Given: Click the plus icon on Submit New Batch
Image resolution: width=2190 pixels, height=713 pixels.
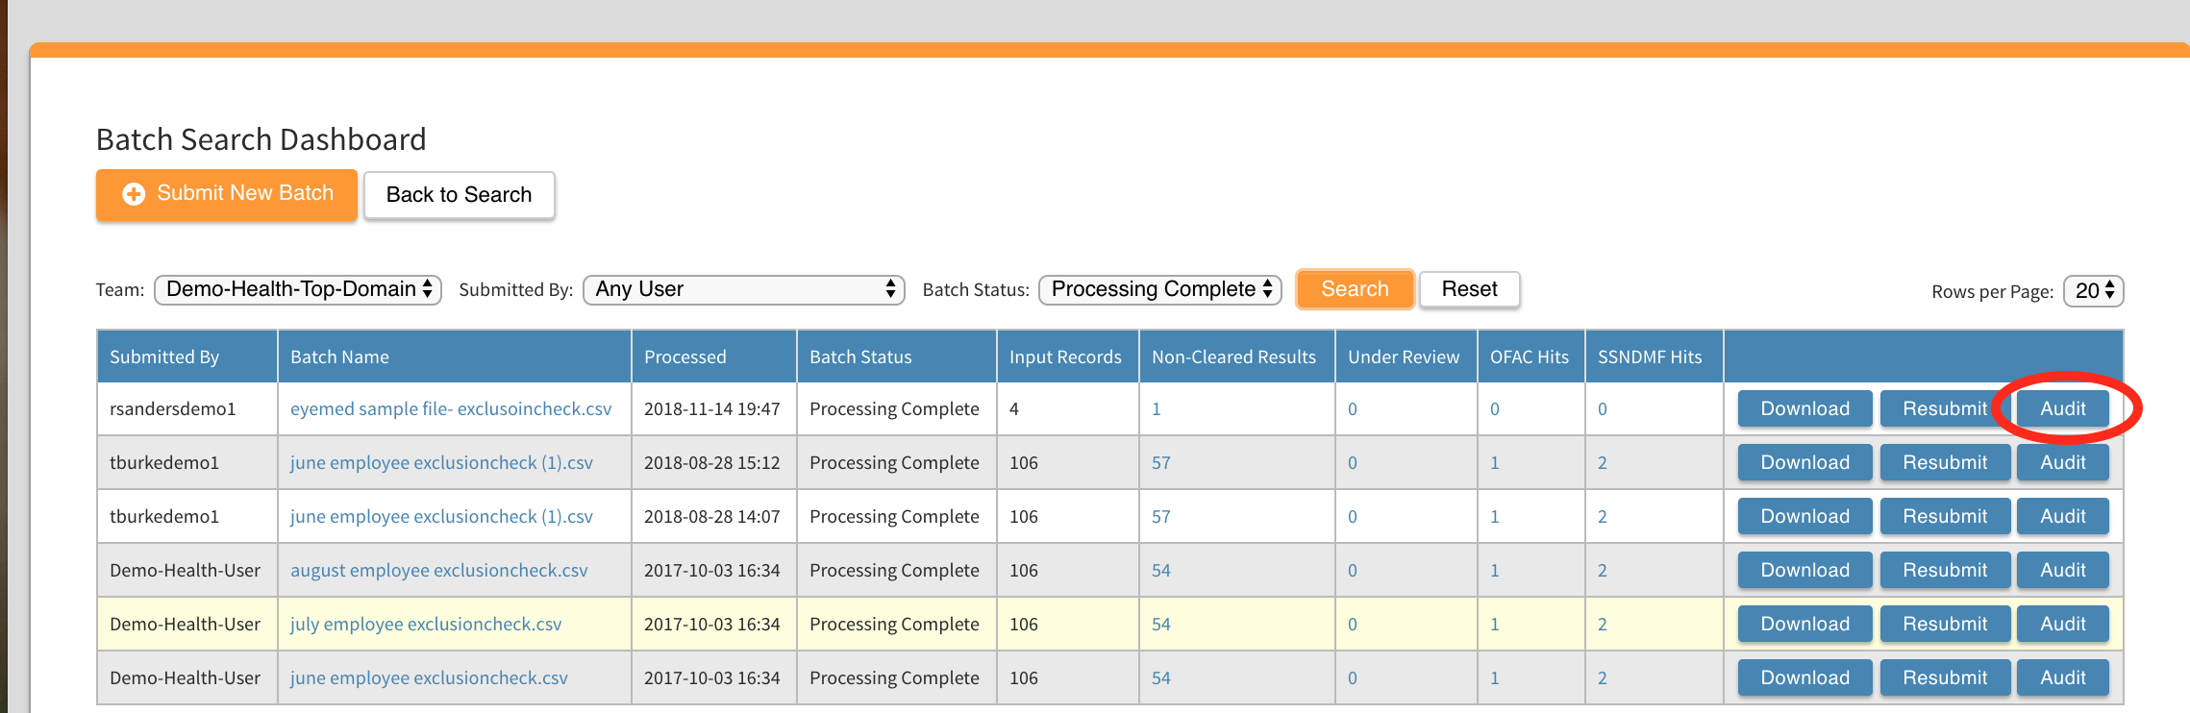Looking at the screenshot, I should click(134, 194).
